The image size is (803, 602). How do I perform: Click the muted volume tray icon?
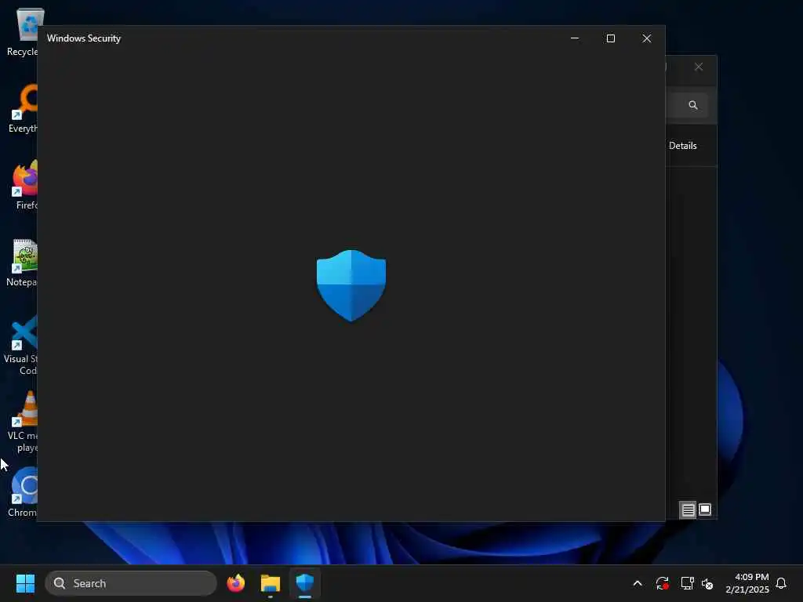click(x=707, y=583)
